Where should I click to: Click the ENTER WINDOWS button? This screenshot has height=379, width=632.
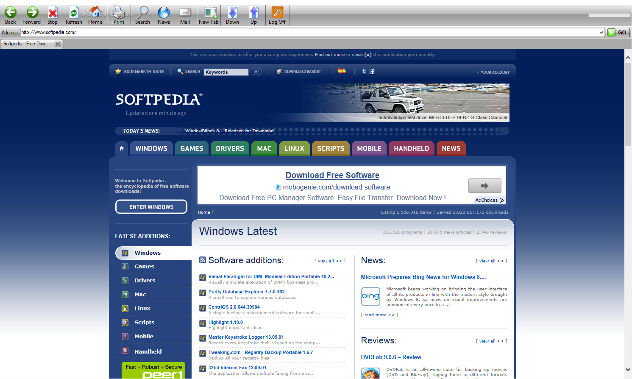point(151,207)
